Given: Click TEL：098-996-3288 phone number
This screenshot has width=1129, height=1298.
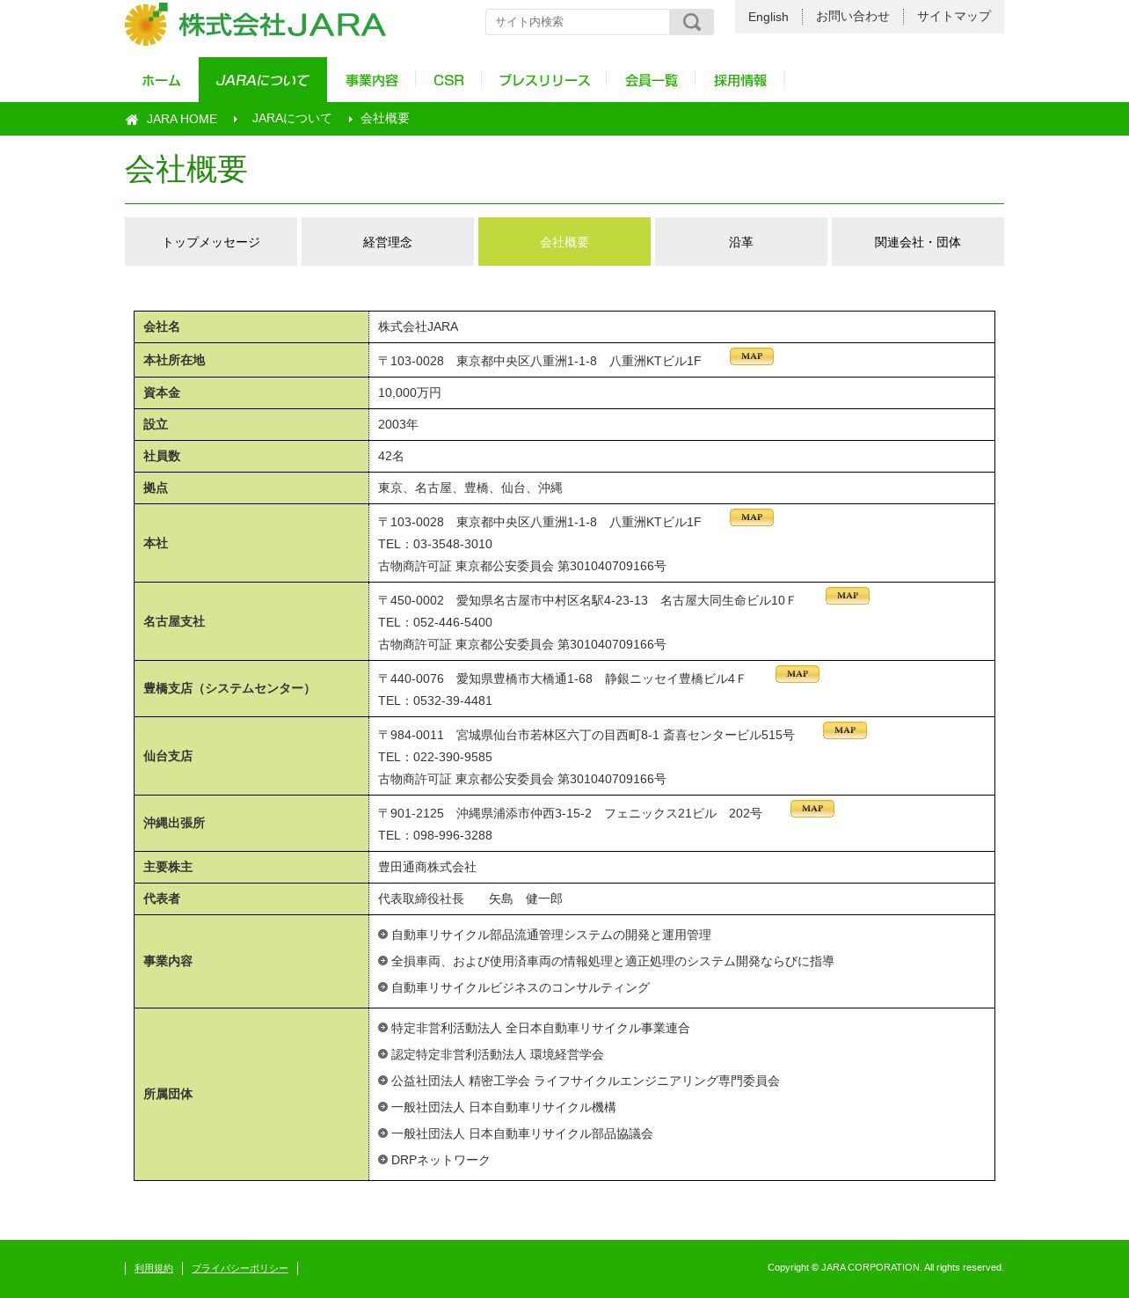Looking at the screenshot, I should coord(435,835).
